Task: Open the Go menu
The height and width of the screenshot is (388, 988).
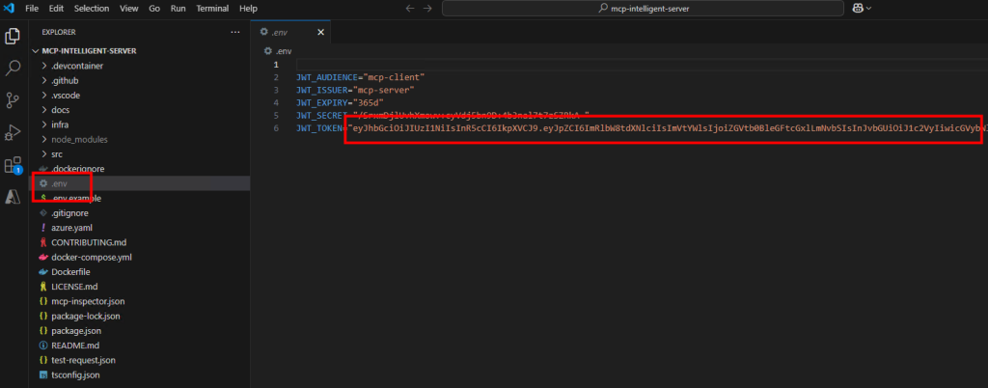Action: (154, 8)
